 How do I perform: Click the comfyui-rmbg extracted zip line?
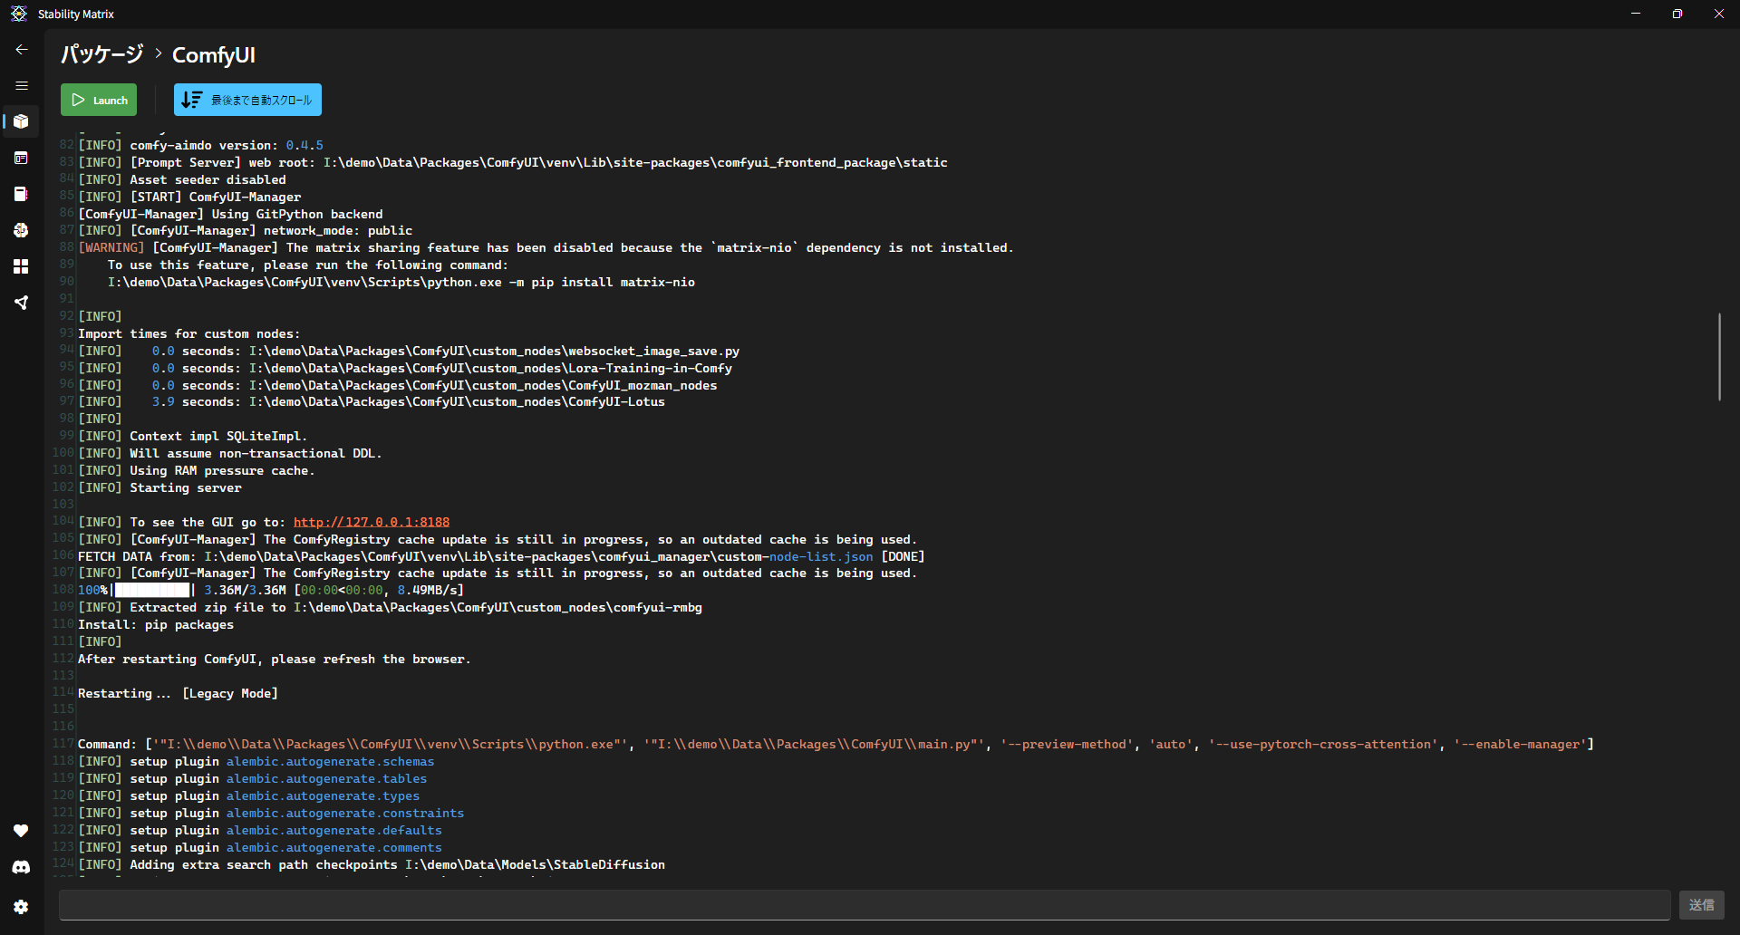point(390,607)
